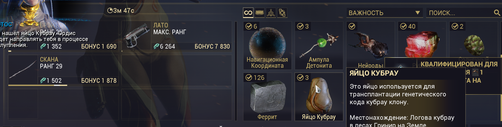Toggle checkmark on Навигационная Координата item
Image resolution: width=502 pixels, height=127 pixels.
(x=249, y=26)
